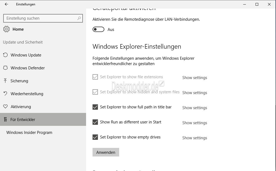Open Show settings link for full path
The width and height of the screenshot is (276, 171).
point(195,108)
